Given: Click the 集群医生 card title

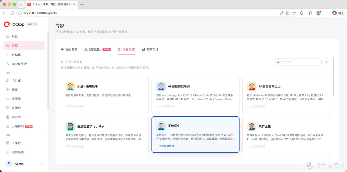Looking at the screenshot, I should pos(265,126).
